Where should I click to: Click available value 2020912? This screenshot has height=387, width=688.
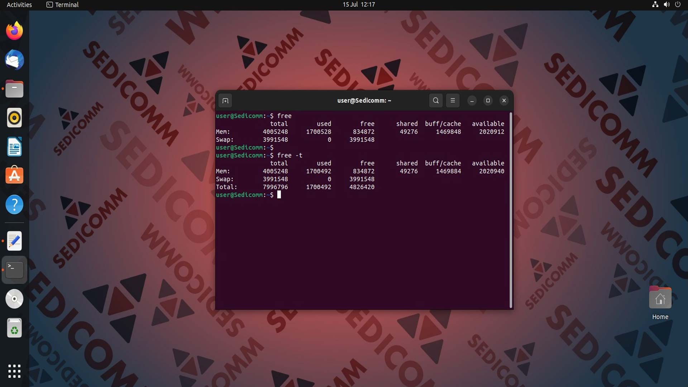(x=492, y=132)
